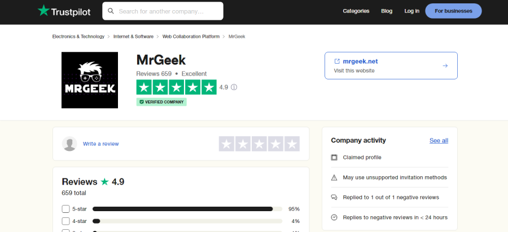
Task: Click the search magnifier icon
Action: pyautogui.click(x=111, y=11)
